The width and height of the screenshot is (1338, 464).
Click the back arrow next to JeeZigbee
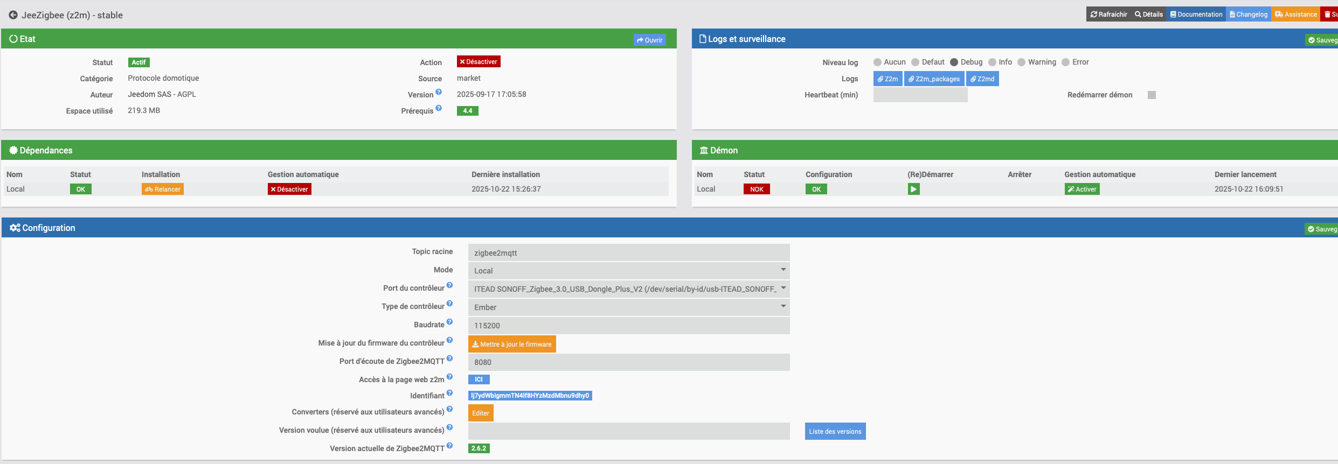pyautogui.click(x=13, y=15)
